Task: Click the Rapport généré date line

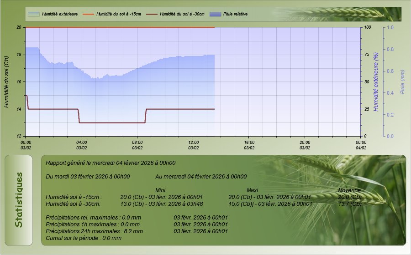Action: [111, 163]
